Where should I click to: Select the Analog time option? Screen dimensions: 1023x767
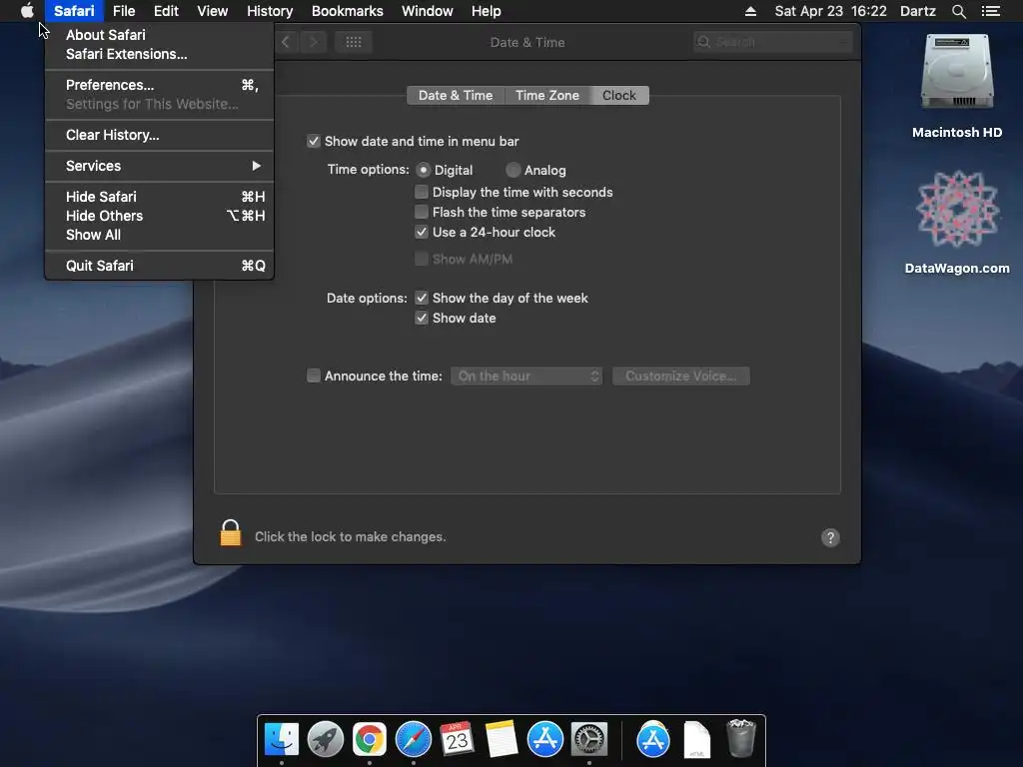pos(512,170)
